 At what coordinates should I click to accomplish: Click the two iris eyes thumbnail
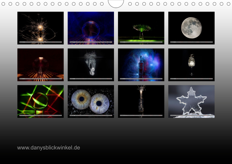[91, 100]
